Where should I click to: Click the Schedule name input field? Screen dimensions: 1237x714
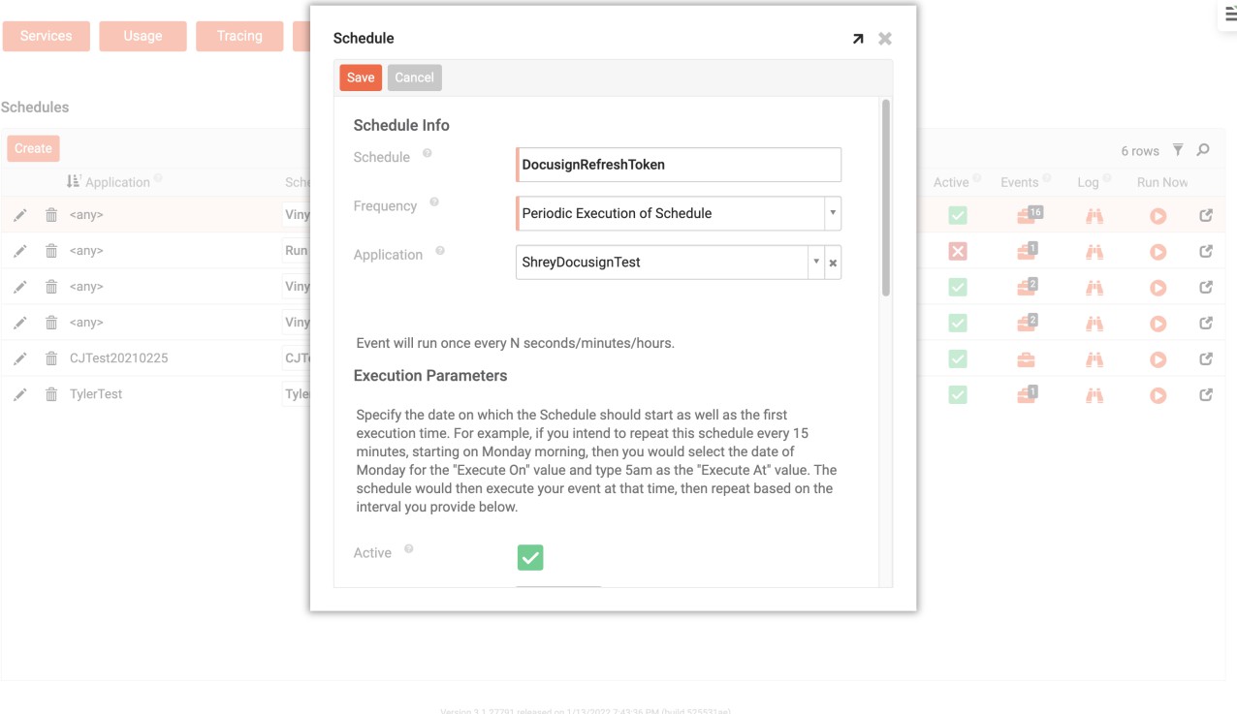click(x=679, y=165)
